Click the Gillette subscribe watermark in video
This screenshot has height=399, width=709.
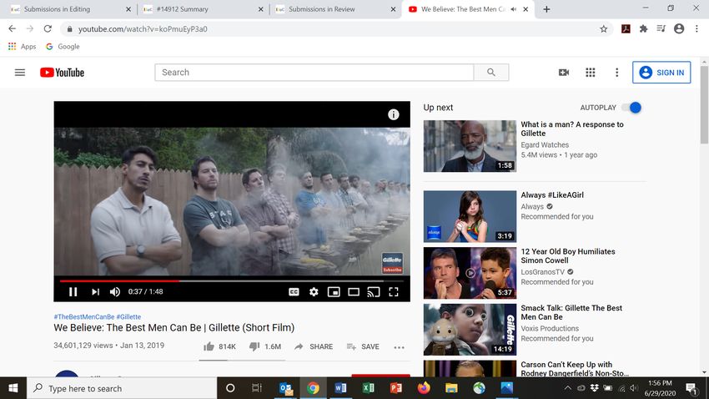392,263
